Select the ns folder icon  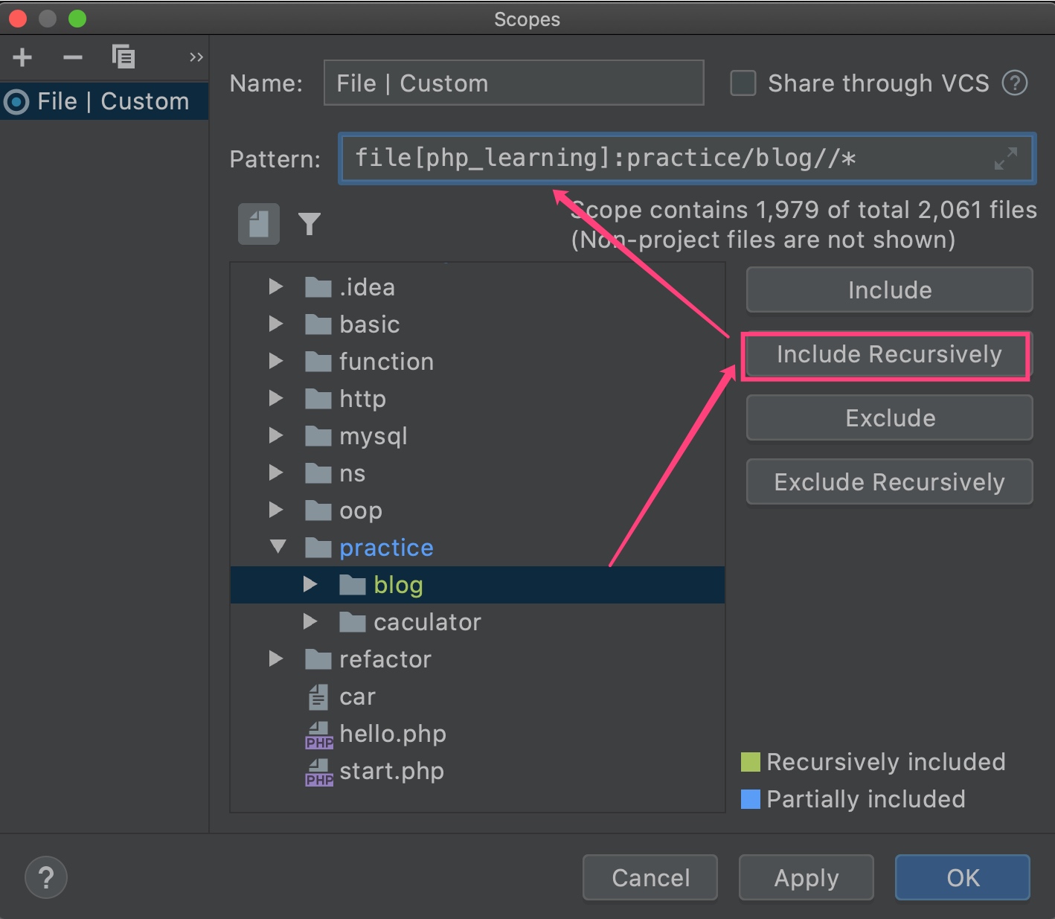point(318,473)
